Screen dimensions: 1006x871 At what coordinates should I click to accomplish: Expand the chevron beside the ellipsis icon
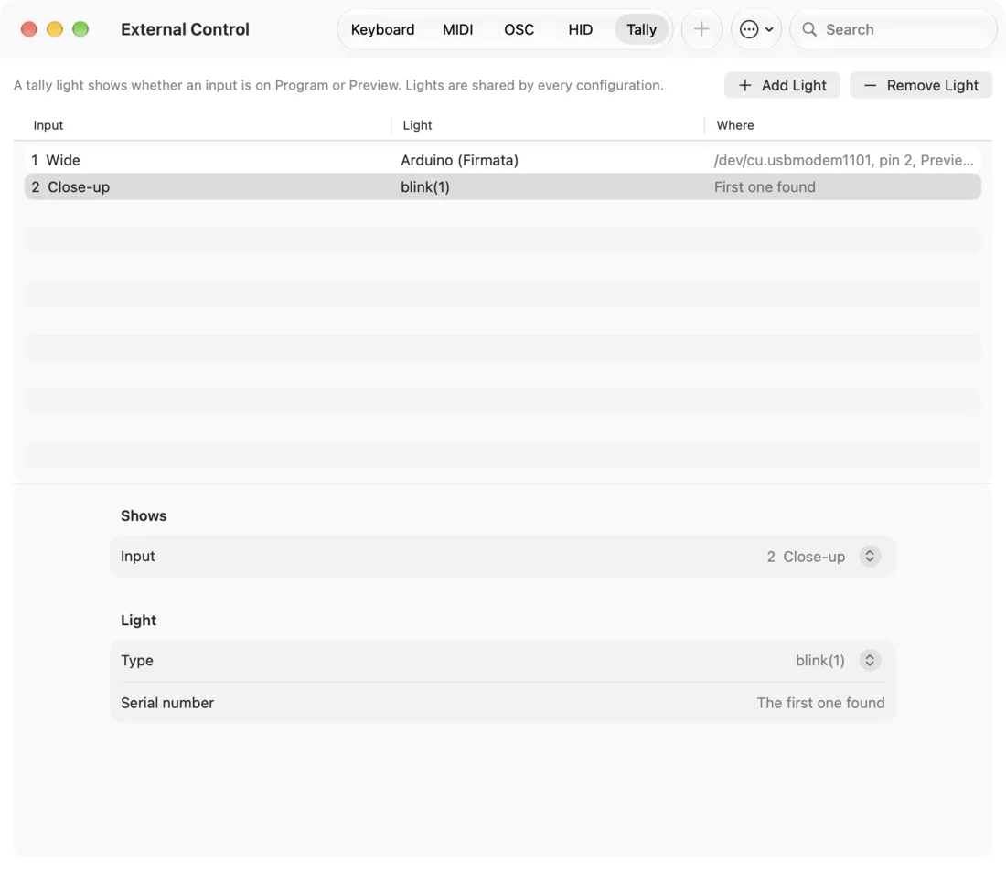tap(768, 29)
